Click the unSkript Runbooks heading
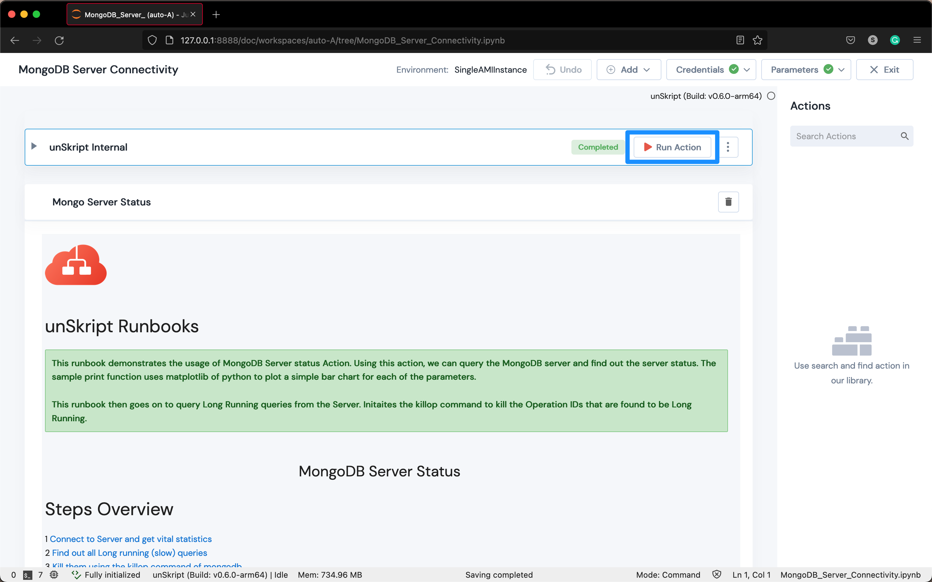The image size is (932, 582). click(122, 326)
